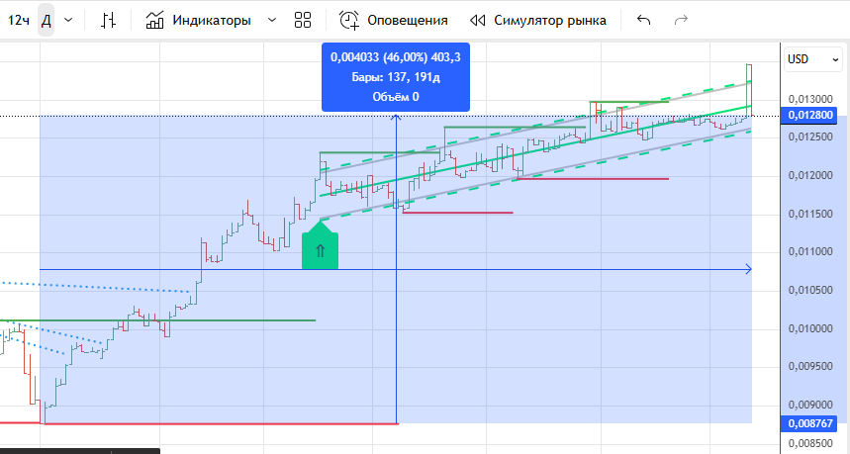Open the USD currency dropdown
This screenshot has width=850, height=454.
point(813,59)
